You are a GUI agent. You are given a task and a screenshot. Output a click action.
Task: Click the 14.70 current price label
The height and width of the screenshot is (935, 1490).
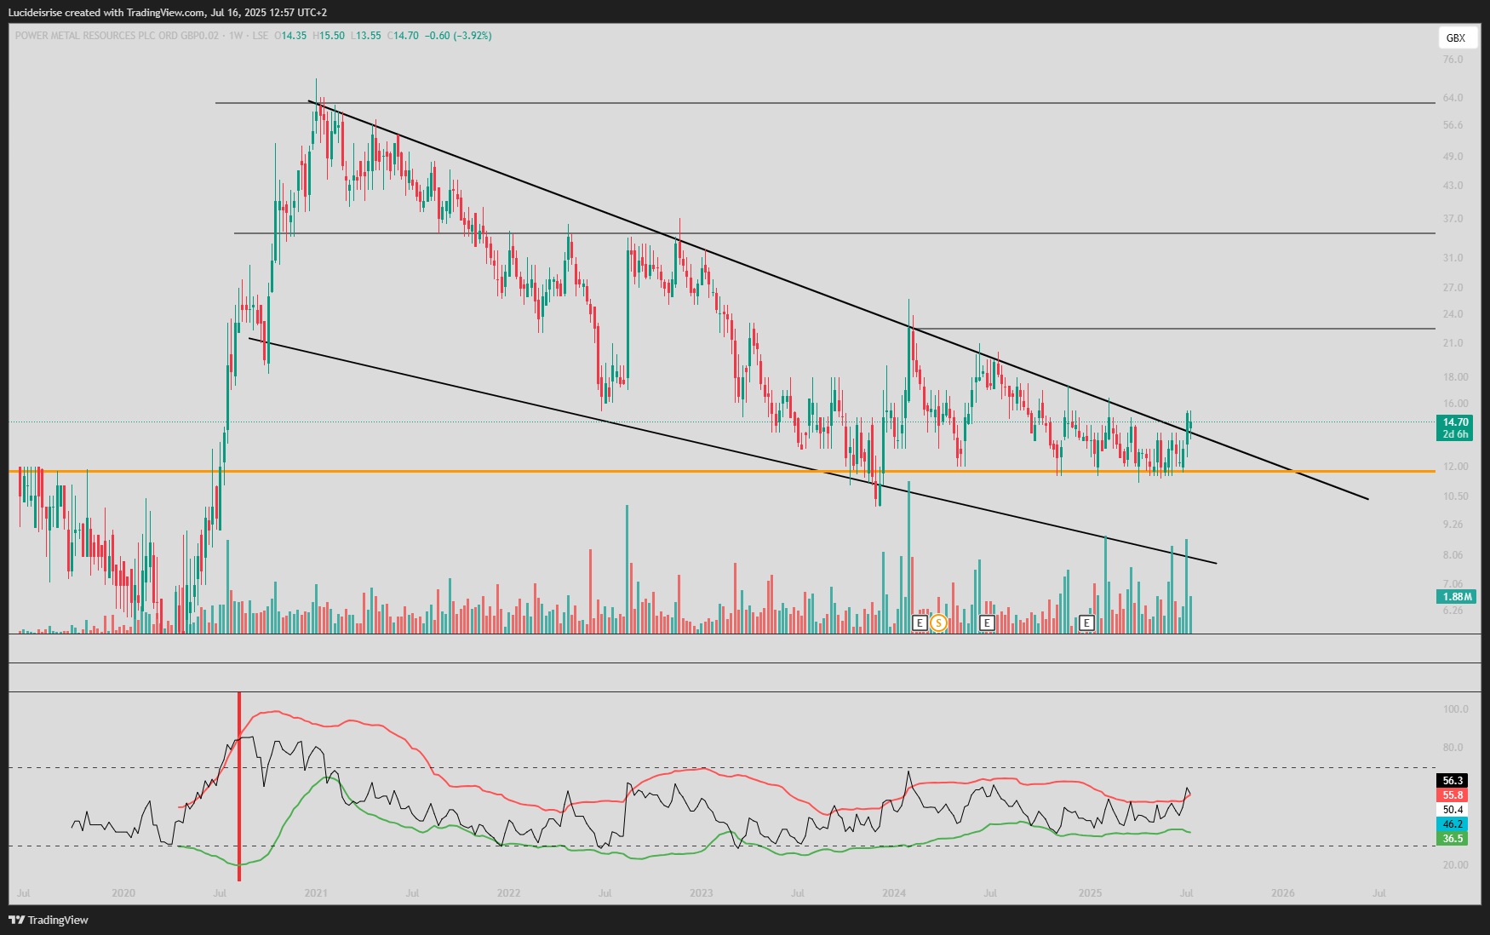point(1456,422)
